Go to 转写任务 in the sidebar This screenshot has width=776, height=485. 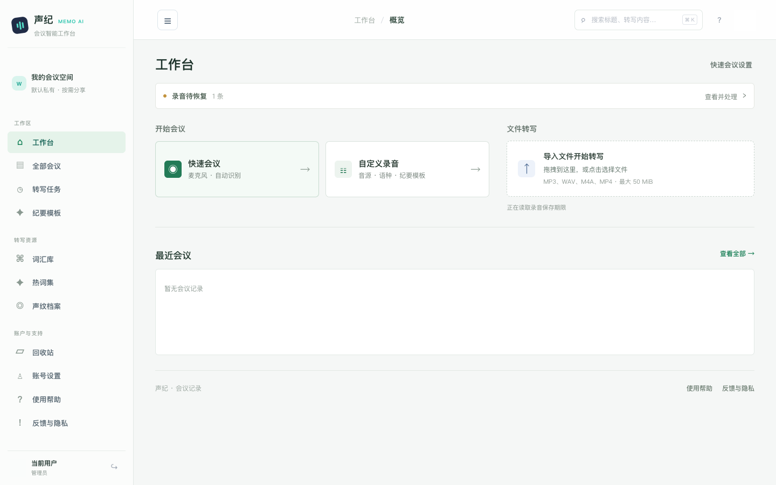click(x=66, y=189)
